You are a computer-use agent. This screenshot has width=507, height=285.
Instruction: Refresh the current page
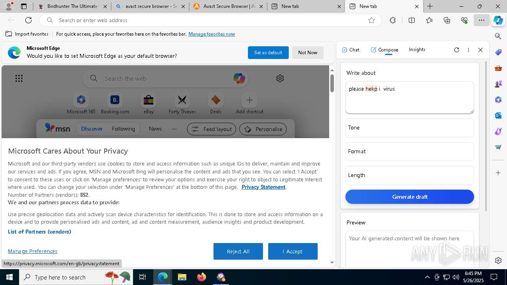pos(29,20)
